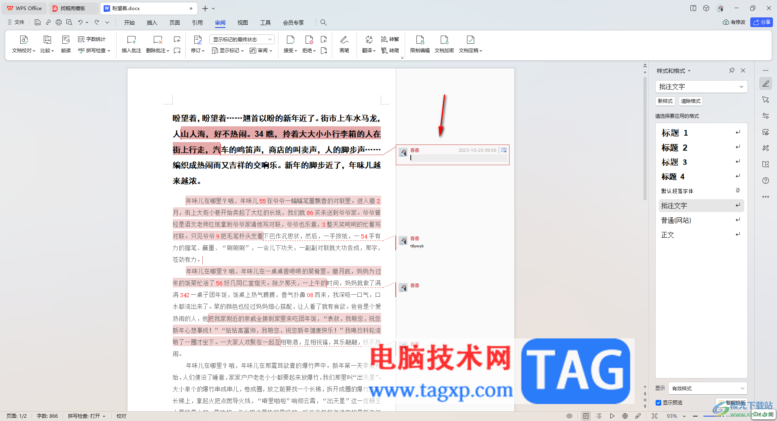Click the 分享 share button
This screenshot has height=421, width=777.
pos(762,22)
